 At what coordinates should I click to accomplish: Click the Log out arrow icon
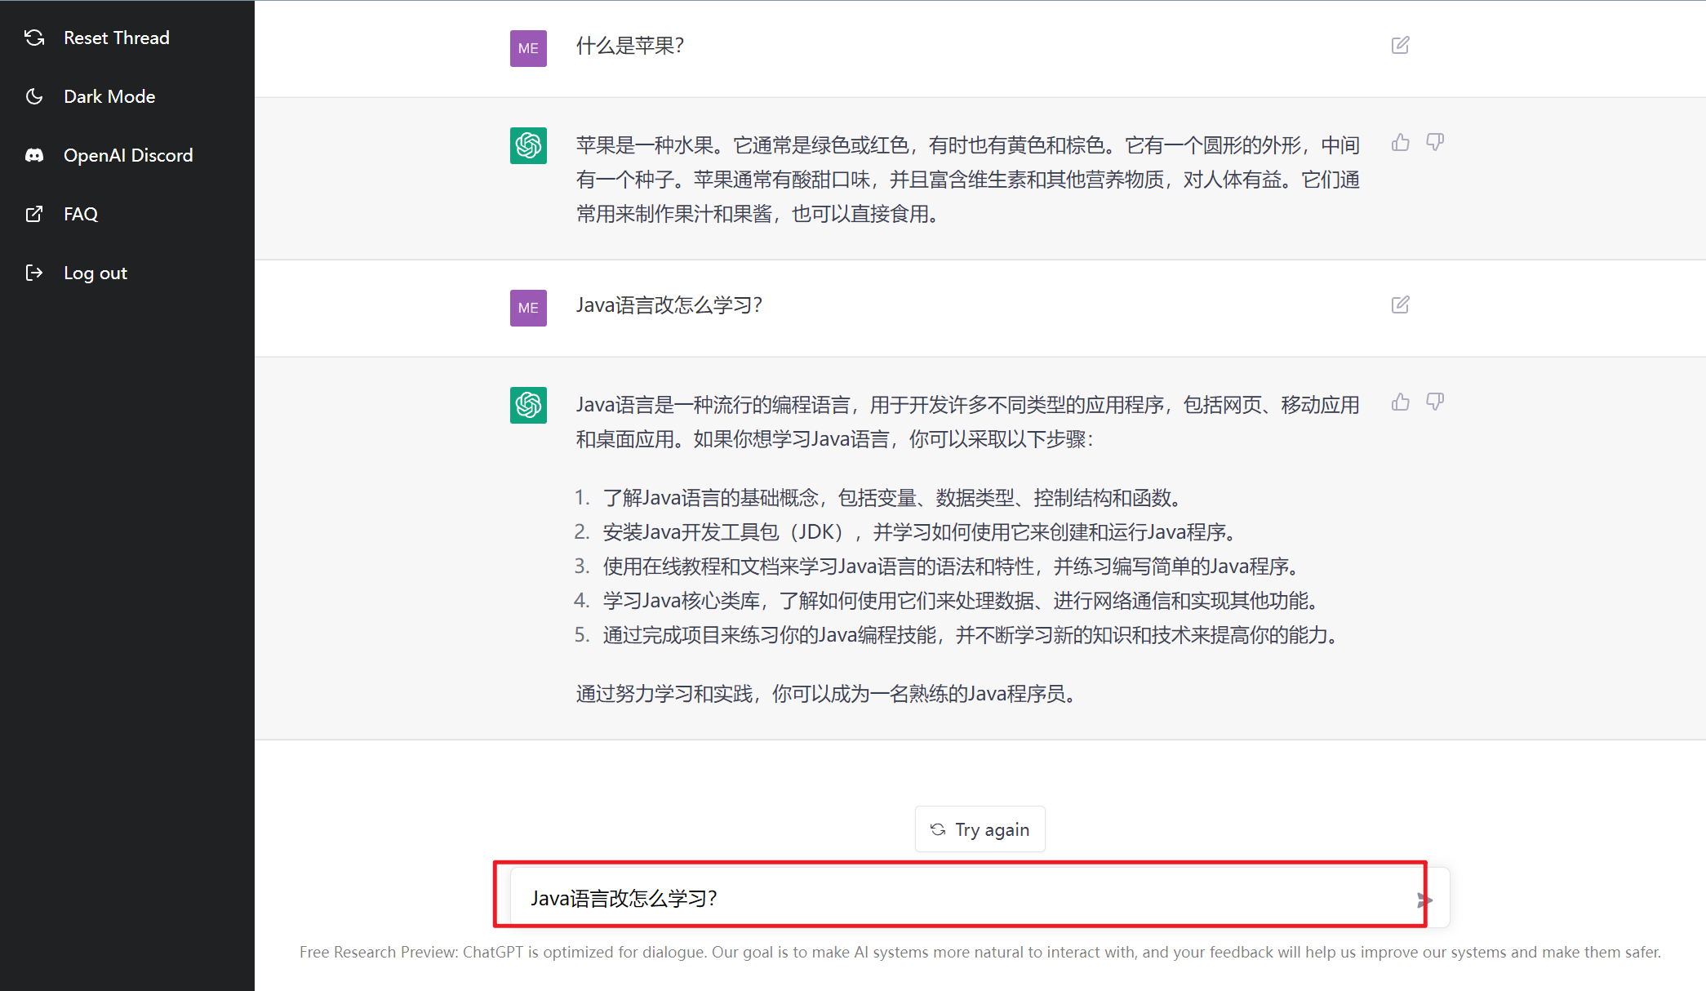33,273
